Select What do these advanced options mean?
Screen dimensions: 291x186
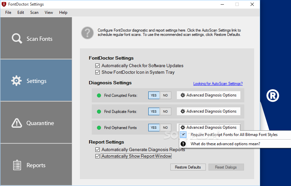(x=235, y=144)
